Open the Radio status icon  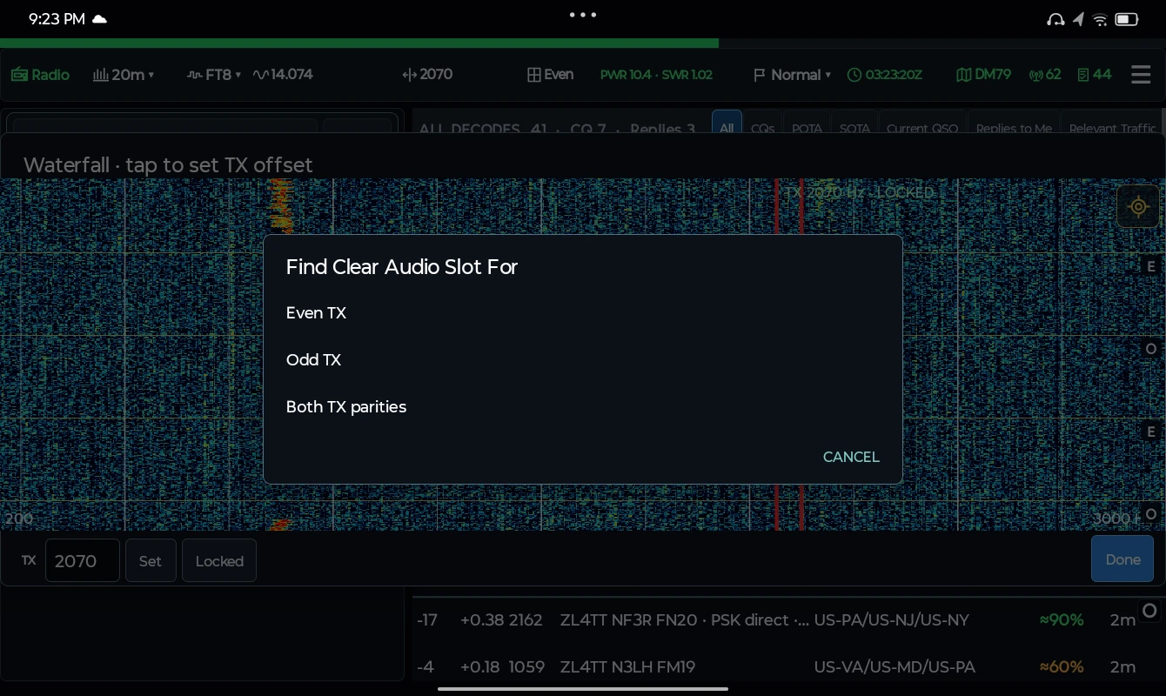click(x=40, y=75)
